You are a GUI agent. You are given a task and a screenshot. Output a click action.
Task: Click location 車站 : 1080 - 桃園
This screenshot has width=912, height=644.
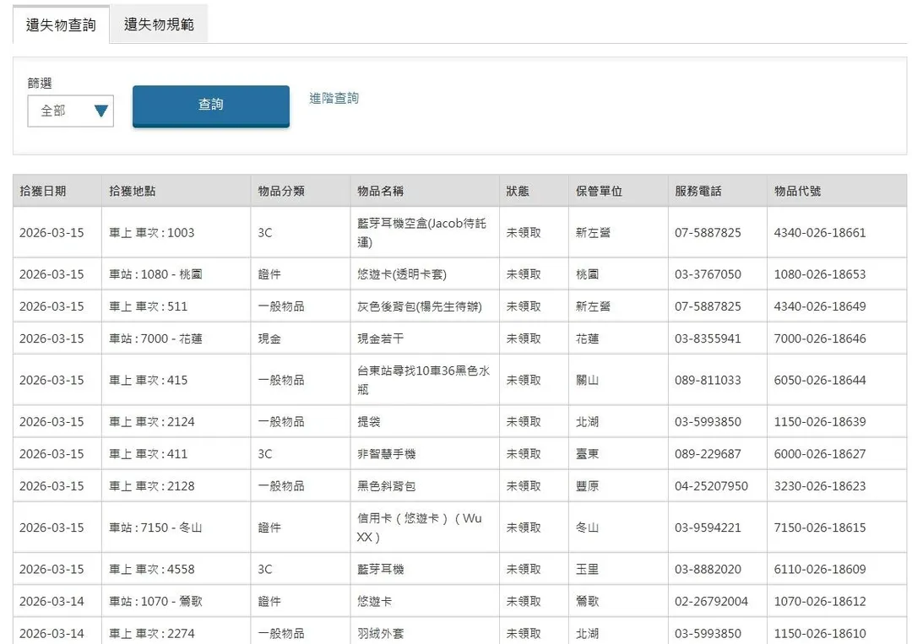click(x=155, y=273)
